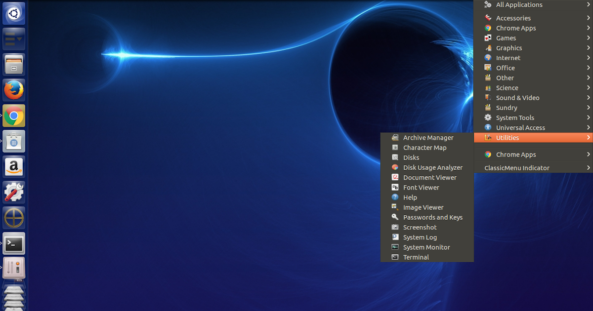Image resolution: width=593 pixels, height=311 pixels.
Task: Open the audio mixer launcher icon
Action: tap(13, 268)
